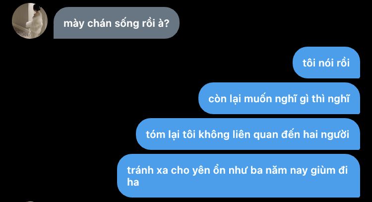
Task: Click the word "muốn" in the second blue bubble
Action: tap(257, 99)
